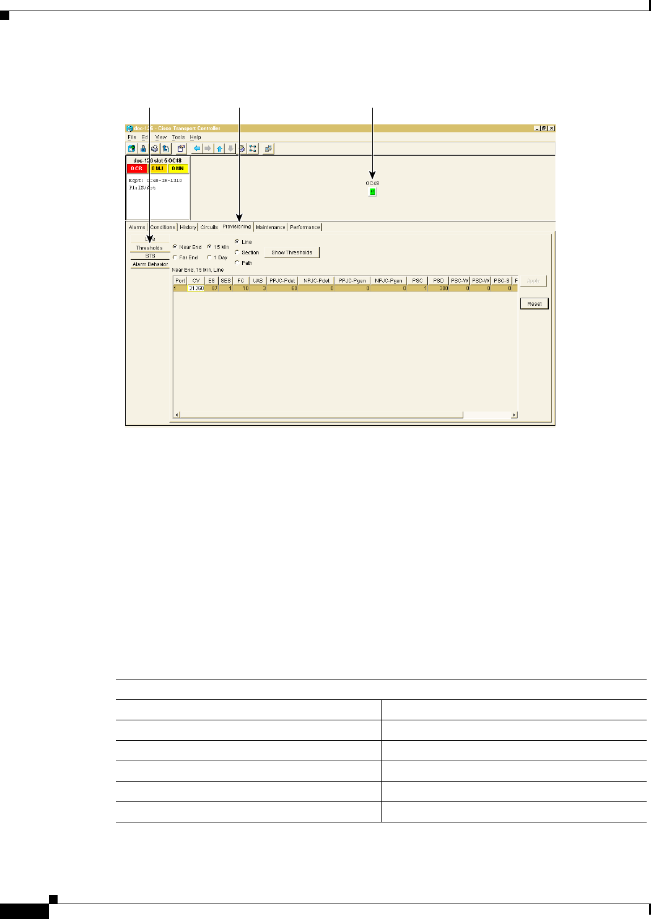Switch to the Maintenance tab
The width and height of the screenshot is (651, 919).
[271, 227]
